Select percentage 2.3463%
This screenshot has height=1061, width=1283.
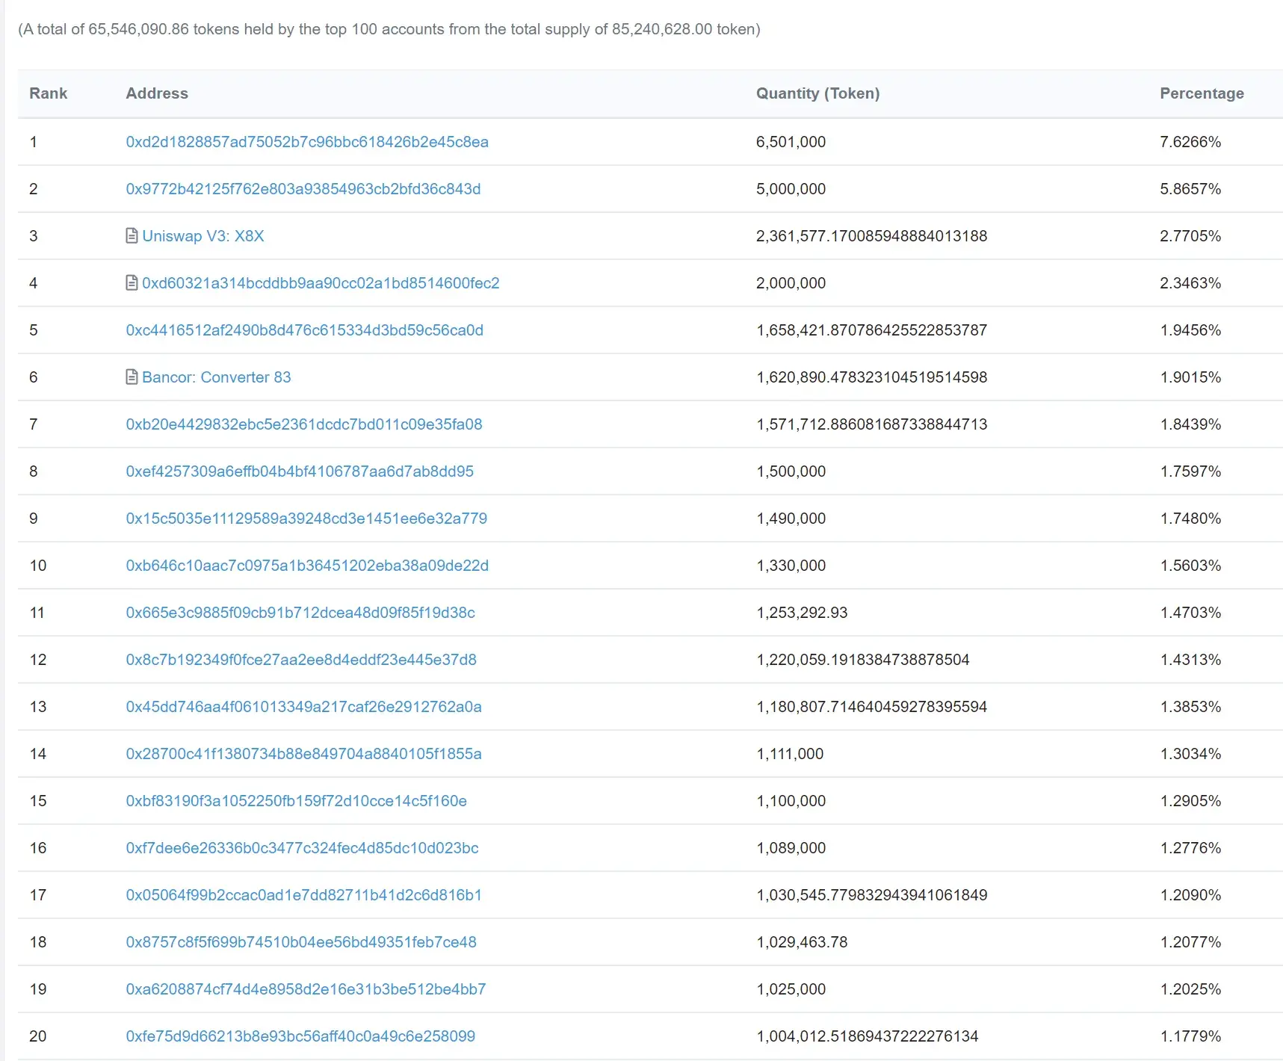pyautogui.click(x=1190, y=283)
